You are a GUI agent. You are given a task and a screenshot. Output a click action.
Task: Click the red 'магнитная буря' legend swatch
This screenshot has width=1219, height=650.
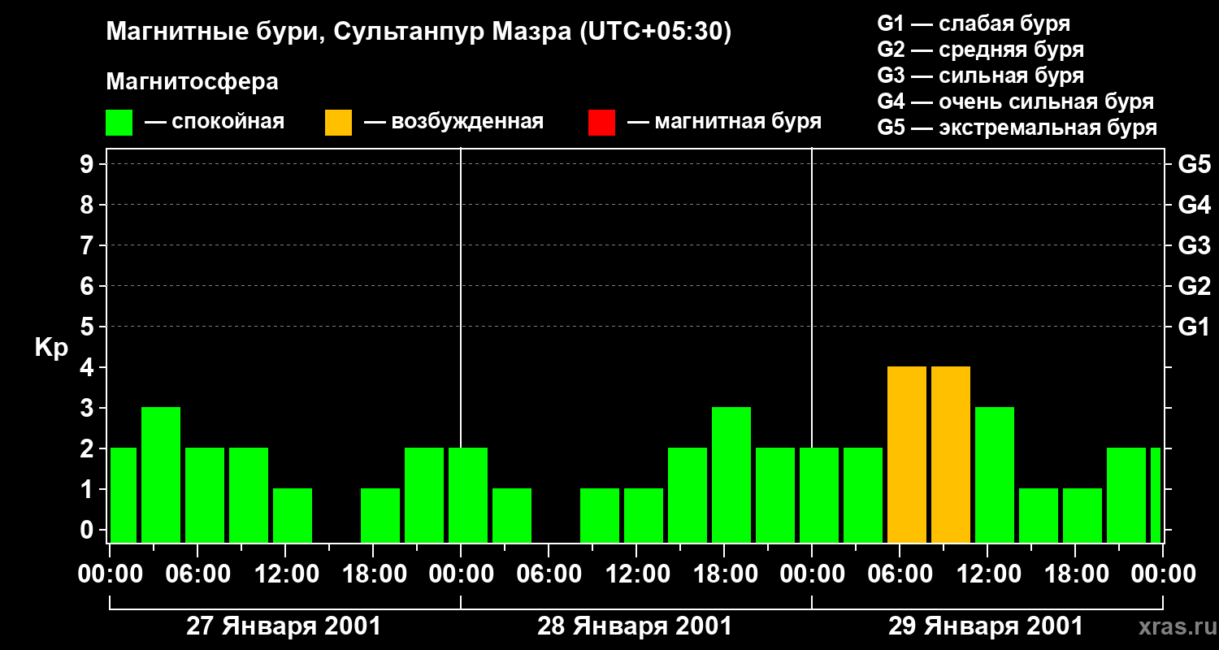[x=601, y=123]
